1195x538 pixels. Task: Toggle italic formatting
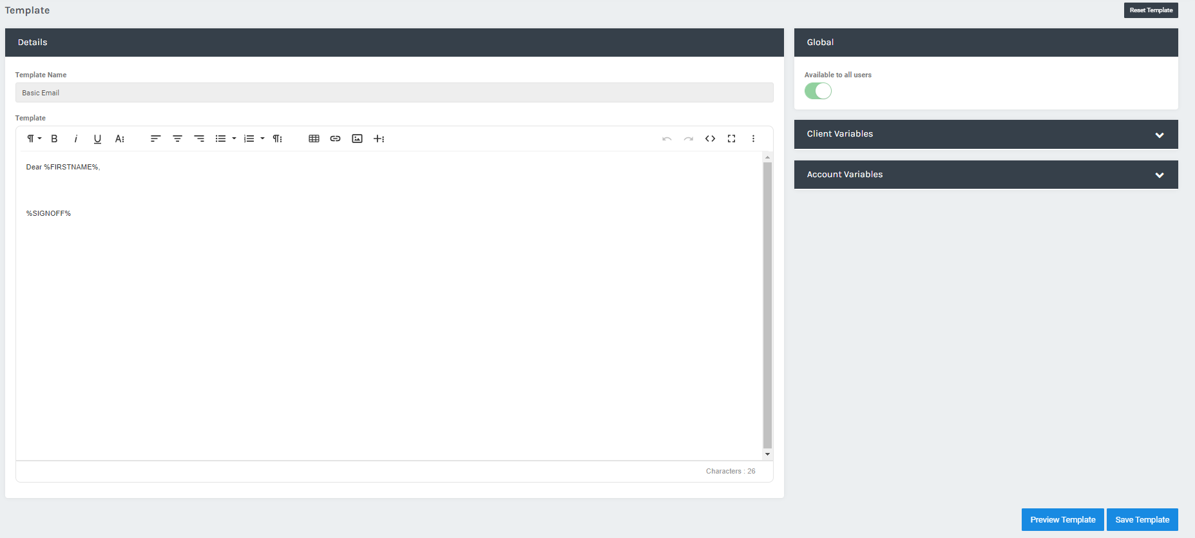pyautogui.click(x=76, y=139)
